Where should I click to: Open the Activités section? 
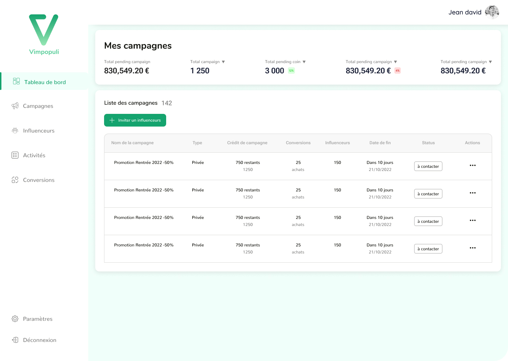coord(34,155)
